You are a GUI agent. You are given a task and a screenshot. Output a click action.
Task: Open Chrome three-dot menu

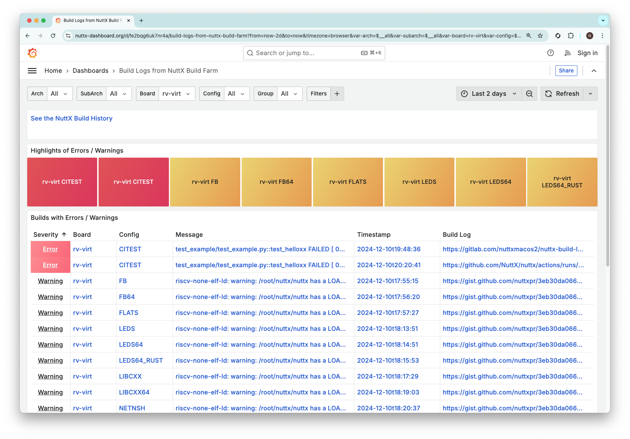tap(602, 36)
